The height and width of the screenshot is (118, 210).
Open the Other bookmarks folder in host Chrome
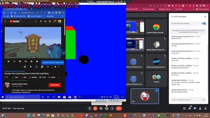[x=202, y=9]
